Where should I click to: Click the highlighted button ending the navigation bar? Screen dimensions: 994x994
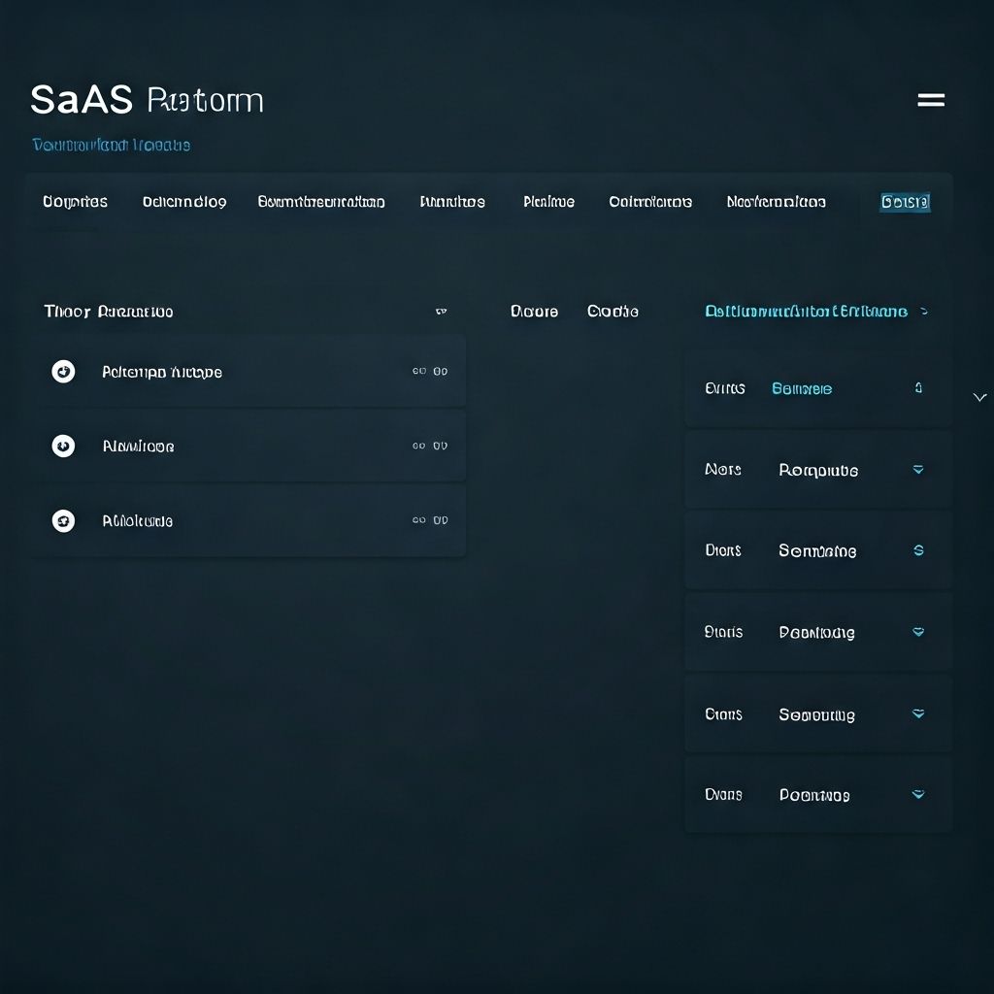(905, 202)
